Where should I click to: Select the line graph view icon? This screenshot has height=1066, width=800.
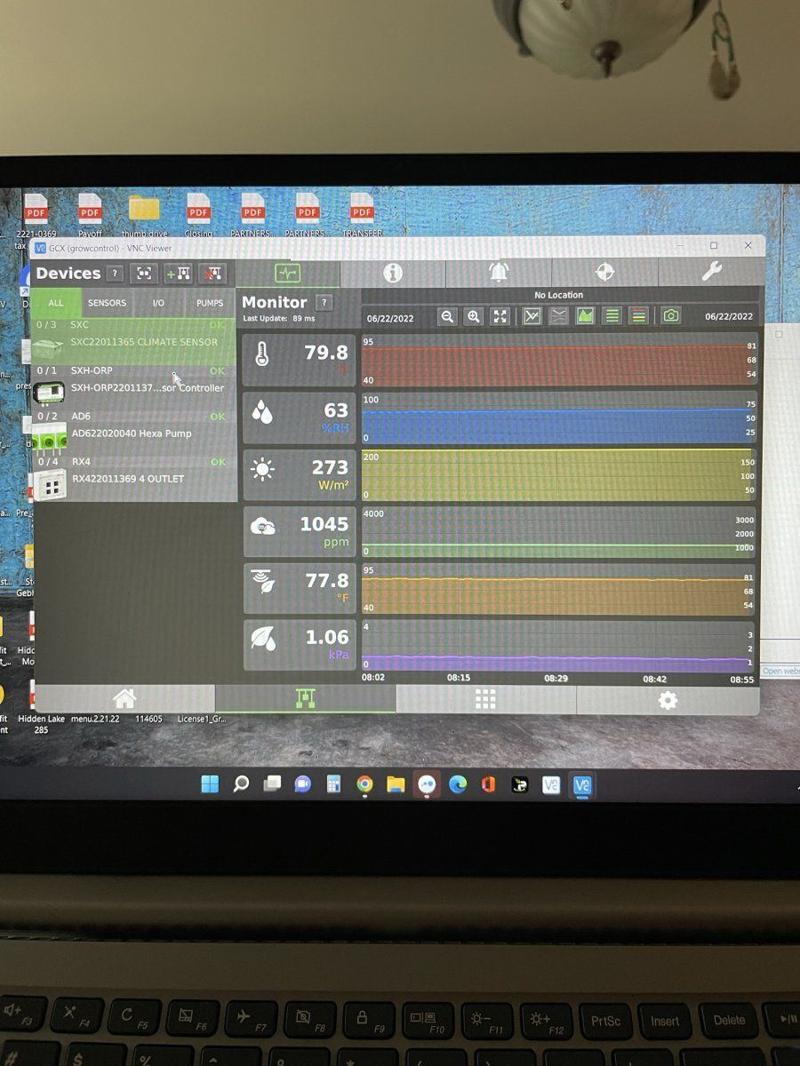[x=532, y=316]
